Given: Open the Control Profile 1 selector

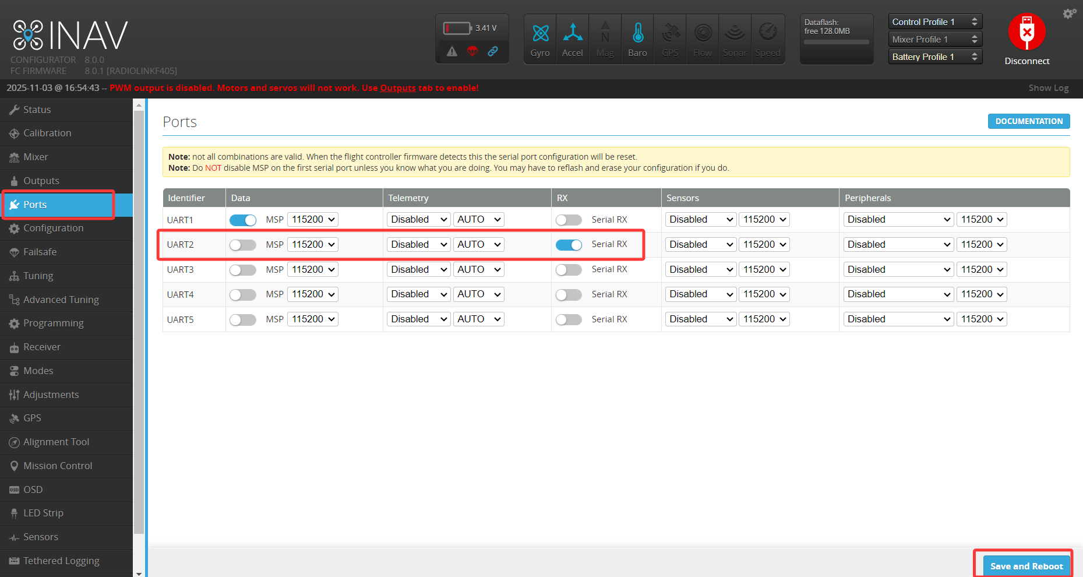Looking at the screenshot, I should coord(934,22).
